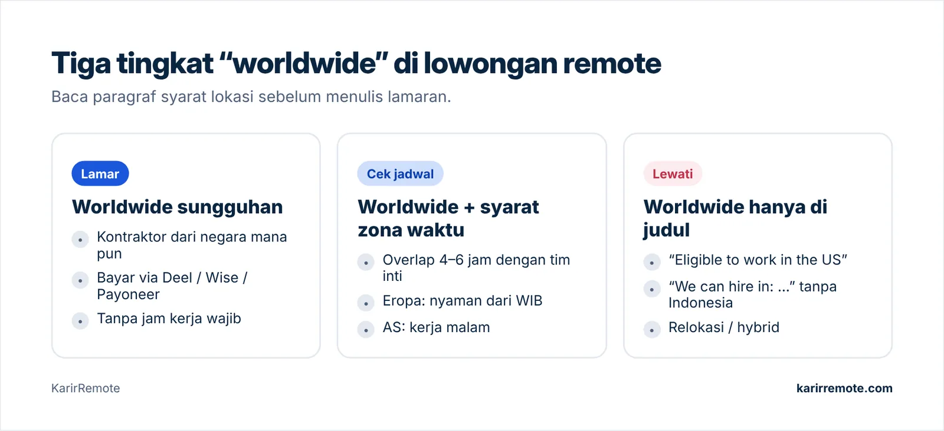Click "Eligible to work in the US" item
Viewport: 944px width, 431px height.
pyautogui.click(x=758, y=260)
